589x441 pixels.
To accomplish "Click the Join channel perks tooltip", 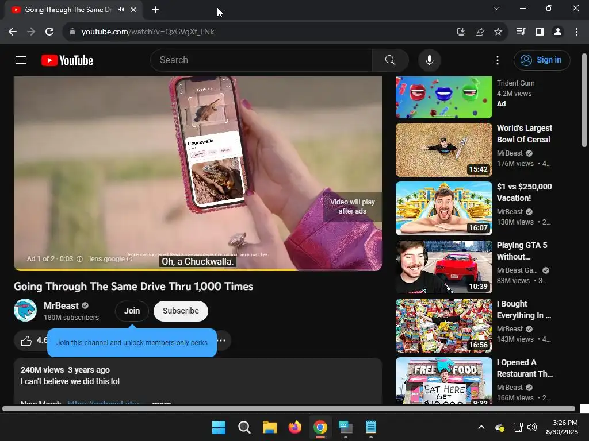I will [132, 343].
